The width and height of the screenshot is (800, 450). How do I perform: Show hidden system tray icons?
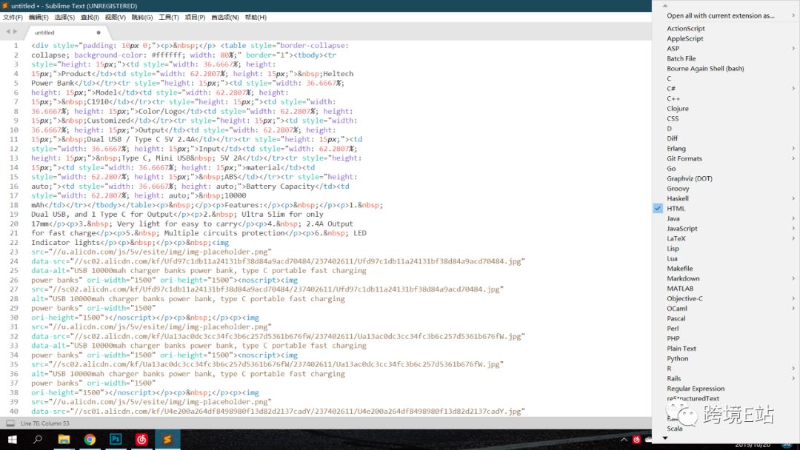[624, 440]
